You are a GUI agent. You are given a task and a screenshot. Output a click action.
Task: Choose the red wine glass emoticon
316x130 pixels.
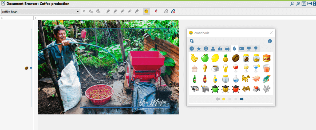coord(236,69)
